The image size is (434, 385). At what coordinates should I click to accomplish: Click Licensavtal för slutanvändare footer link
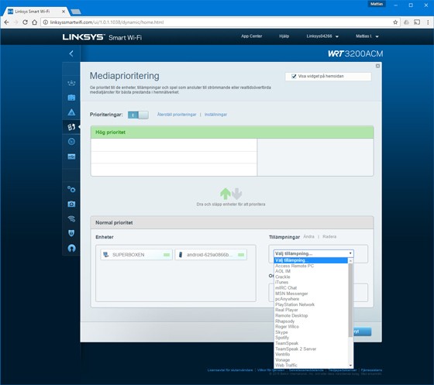tap(230, 370)
